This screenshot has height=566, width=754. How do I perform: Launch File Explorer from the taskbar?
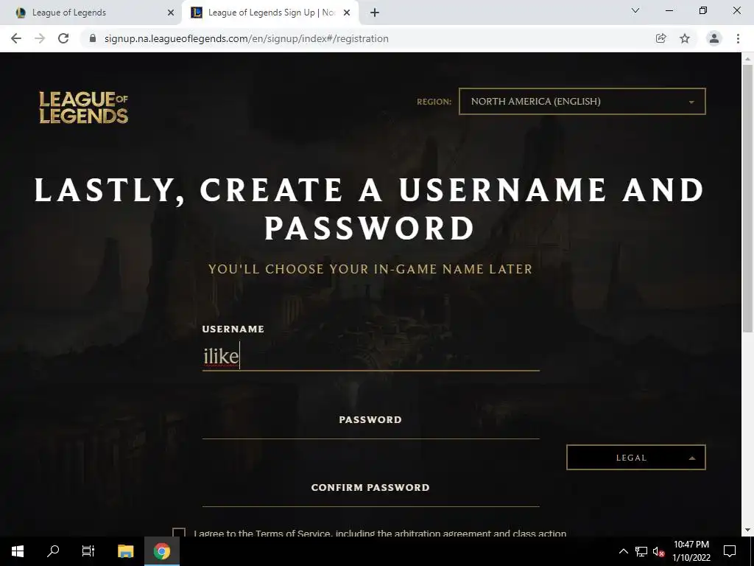(125, 551)
